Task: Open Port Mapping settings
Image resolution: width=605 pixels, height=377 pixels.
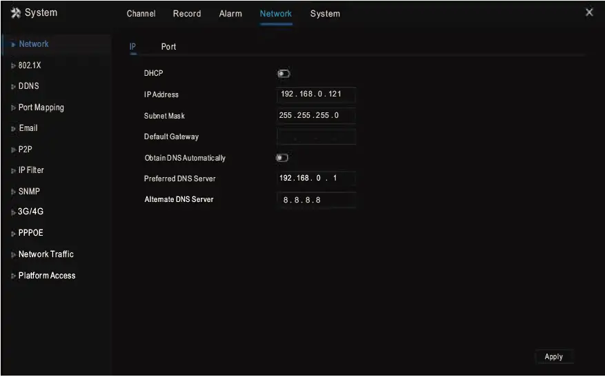Action: [x=41, y=108]
